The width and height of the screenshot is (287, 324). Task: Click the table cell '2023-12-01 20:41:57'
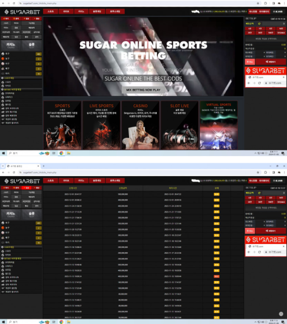tap(73, 194)
